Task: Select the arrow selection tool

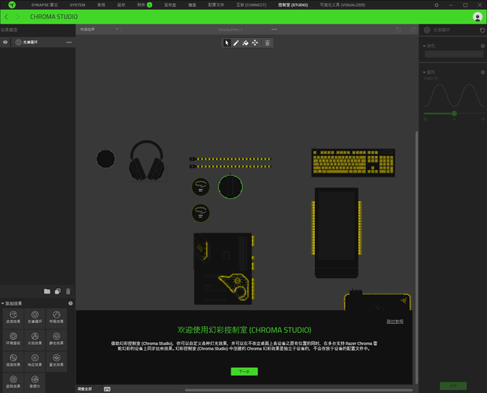Action: tap(227, 43)
